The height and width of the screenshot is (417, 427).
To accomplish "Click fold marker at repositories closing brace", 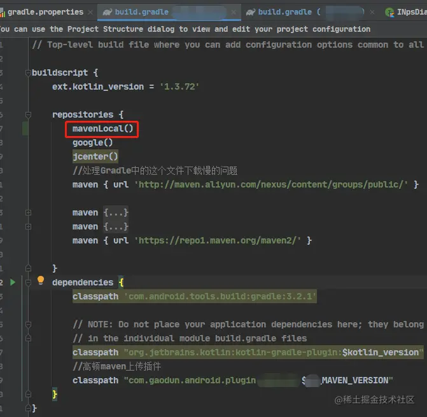I will (x=28, y=268).
